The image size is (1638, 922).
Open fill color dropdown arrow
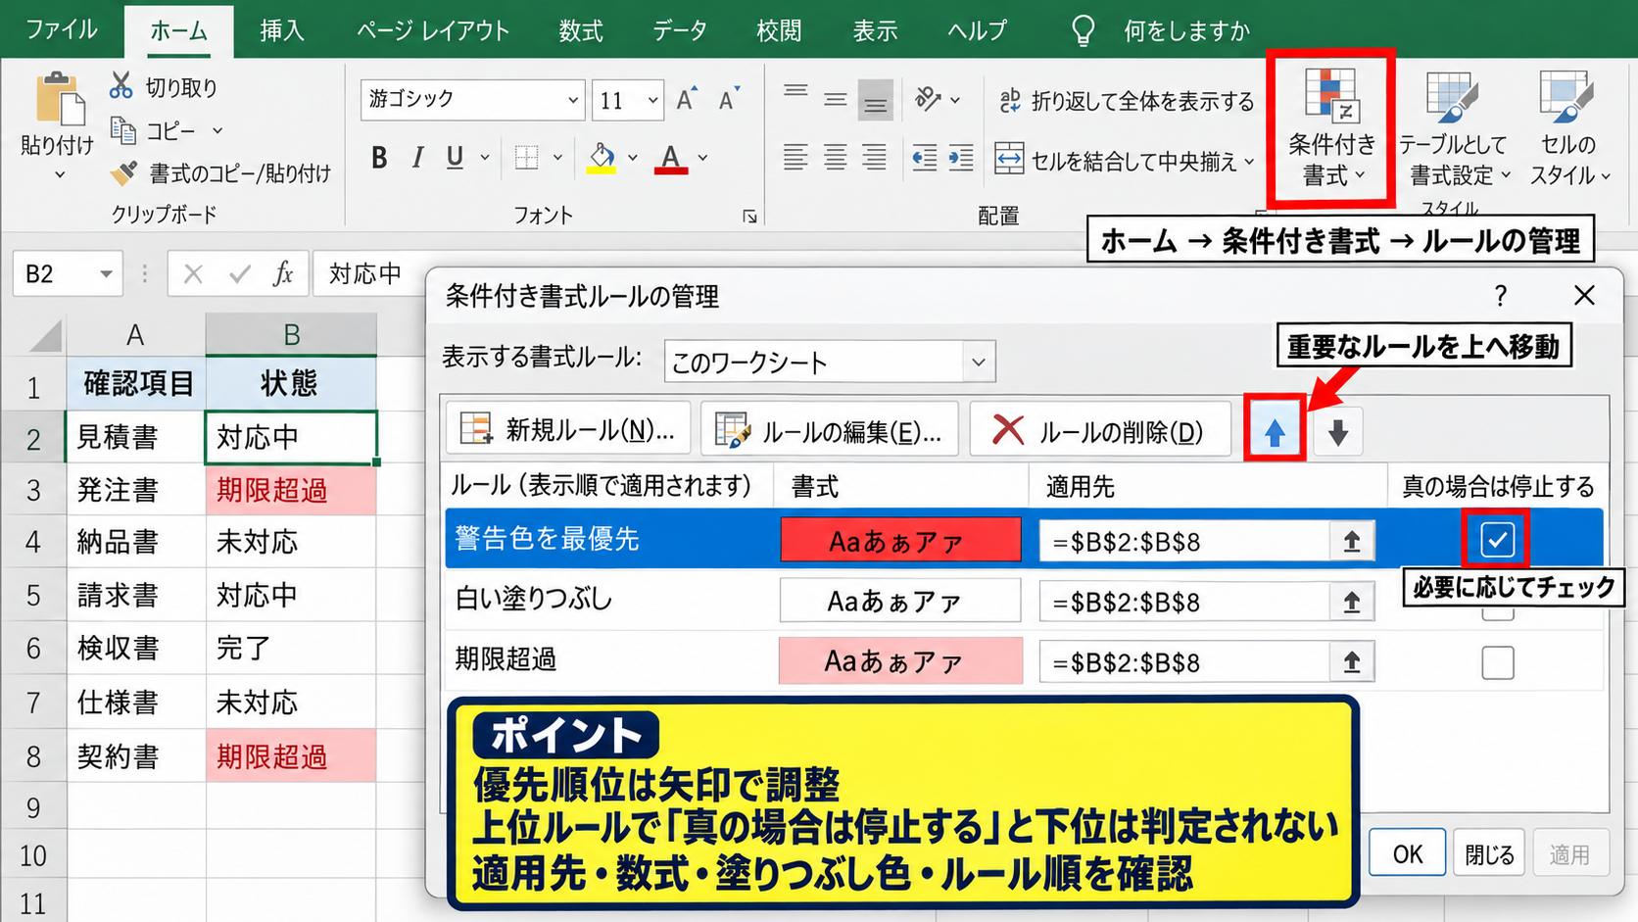pyautogui.click(x=633, y=157)
